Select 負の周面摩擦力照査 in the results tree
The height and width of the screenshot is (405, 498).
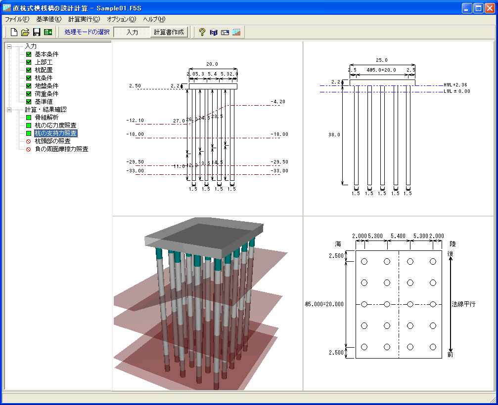click(x=61, y=149)
